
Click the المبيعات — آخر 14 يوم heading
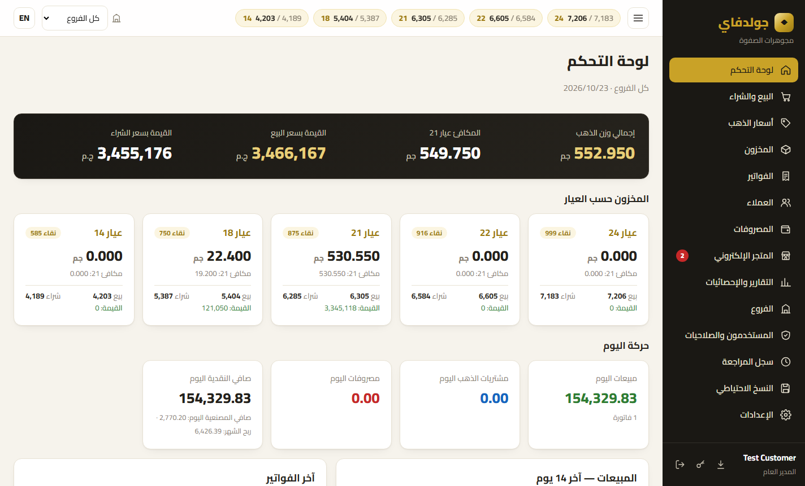point(586,478)
